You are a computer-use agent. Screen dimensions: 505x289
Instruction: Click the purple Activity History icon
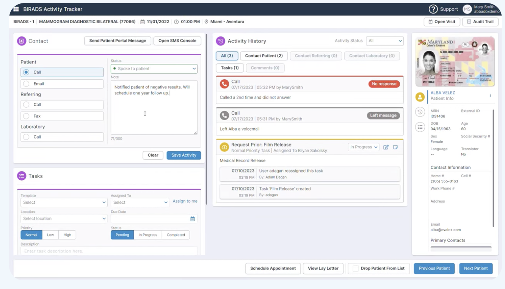pyautogui.click(x=220, y=41)
